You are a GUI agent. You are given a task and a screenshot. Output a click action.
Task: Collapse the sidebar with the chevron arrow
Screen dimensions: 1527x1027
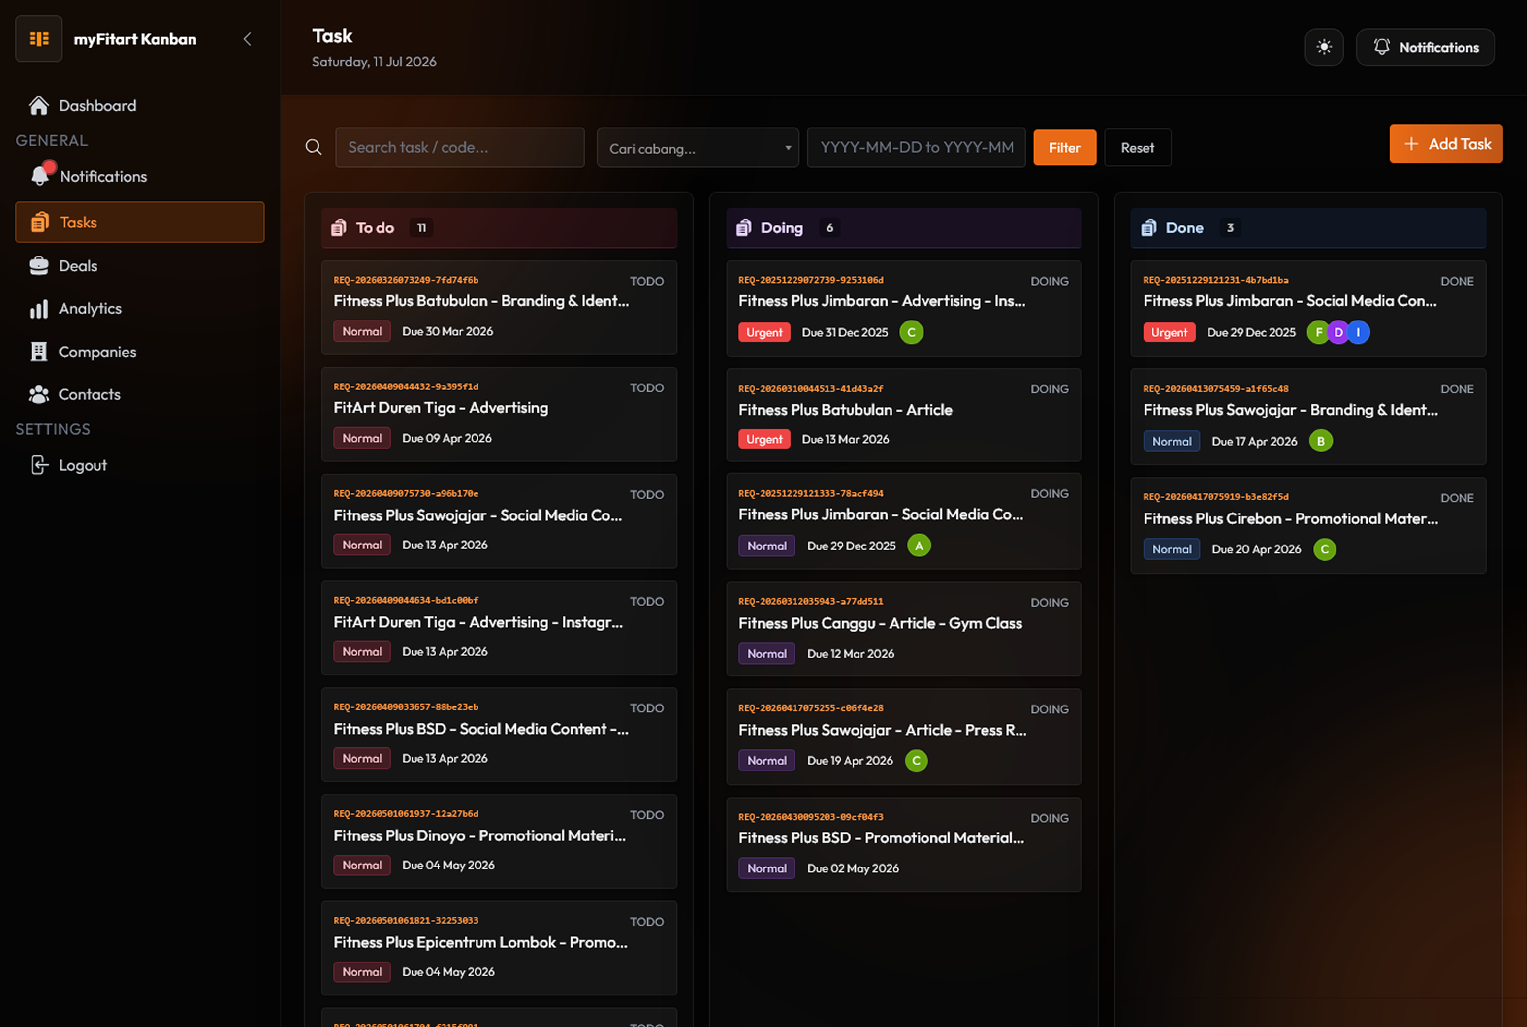click(247, 39)
